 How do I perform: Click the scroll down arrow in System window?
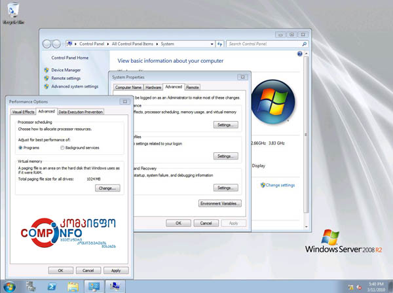[306, 227]
